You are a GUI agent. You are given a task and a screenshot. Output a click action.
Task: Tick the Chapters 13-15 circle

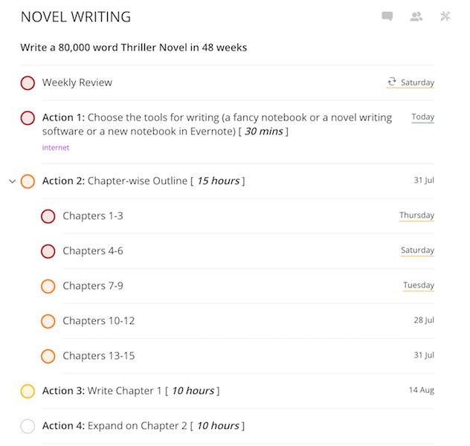[48, 356]
